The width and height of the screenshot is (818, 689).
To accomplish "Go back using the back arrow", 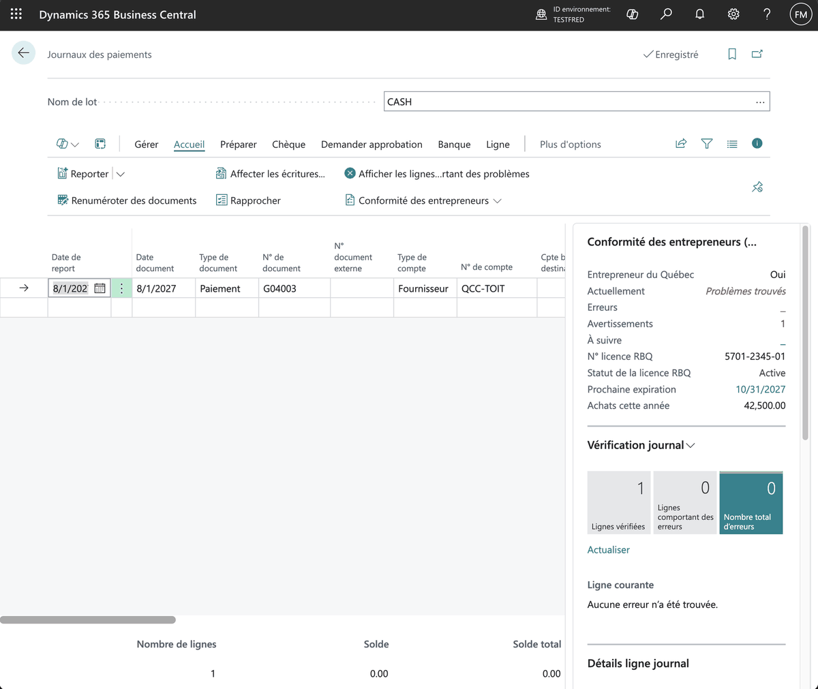I will point(24,53).
